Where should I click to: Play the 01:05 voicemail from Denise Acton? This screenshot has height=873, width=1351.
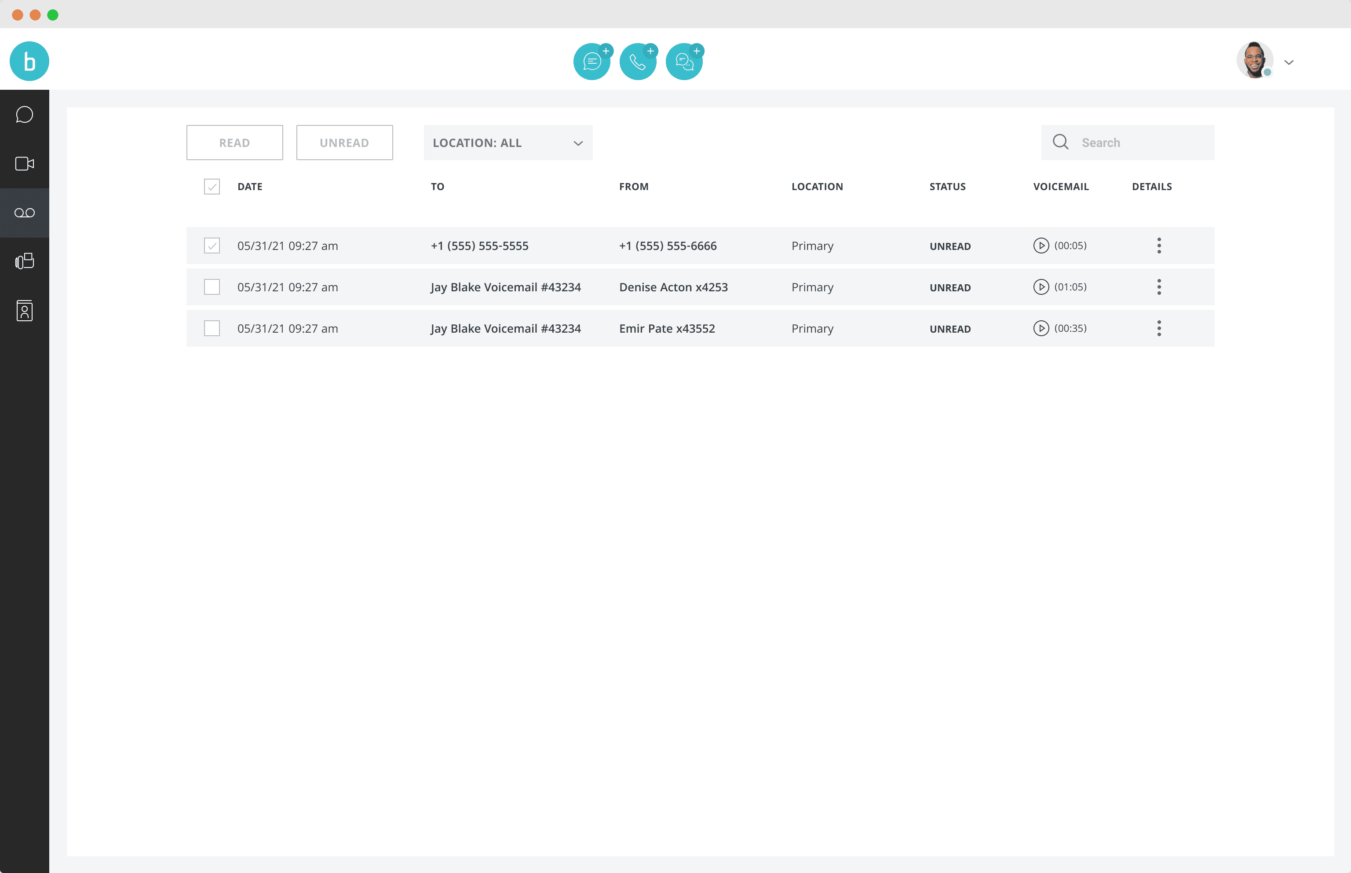coord(1041,287)
